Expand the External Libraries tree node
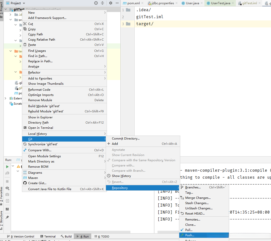 click(5, 98)
